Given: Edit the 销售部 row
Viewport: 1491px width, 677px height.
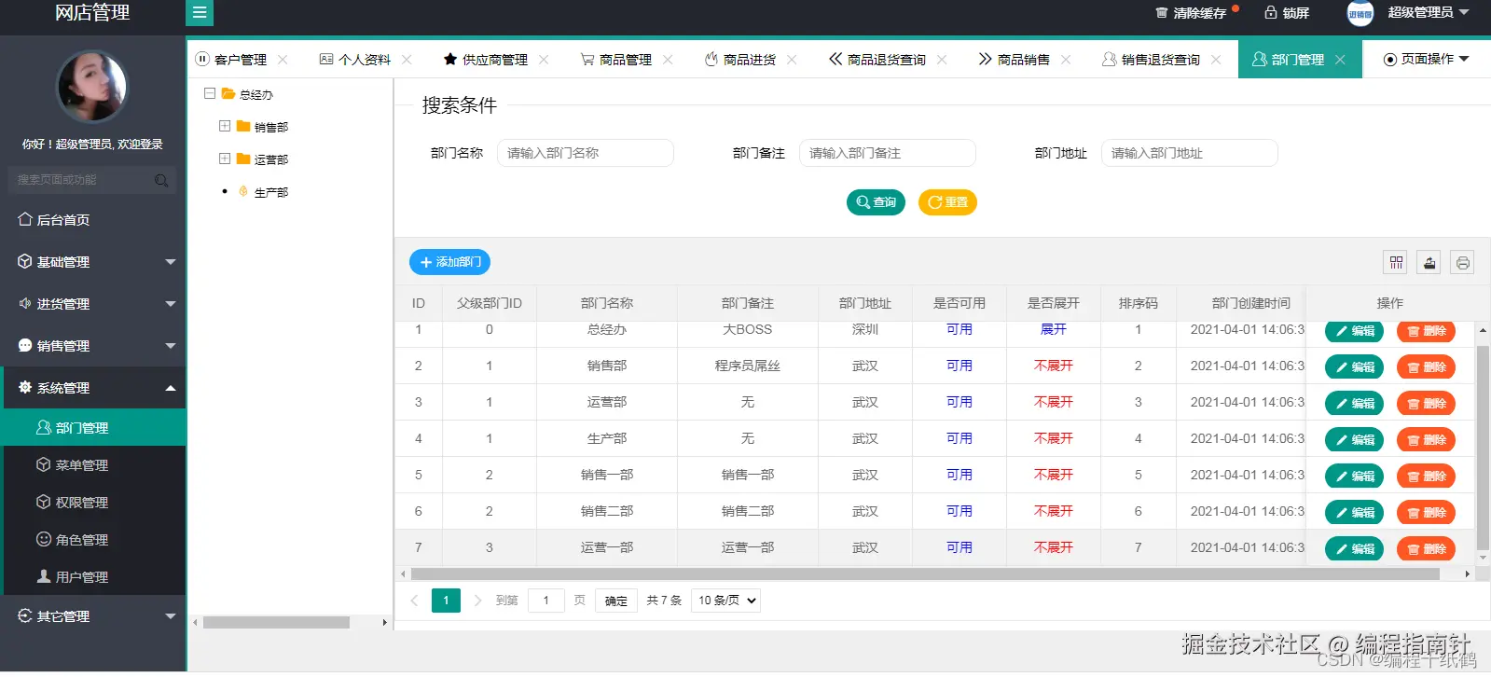Looking at the screenshot, I should click(x=1354, y=367).
